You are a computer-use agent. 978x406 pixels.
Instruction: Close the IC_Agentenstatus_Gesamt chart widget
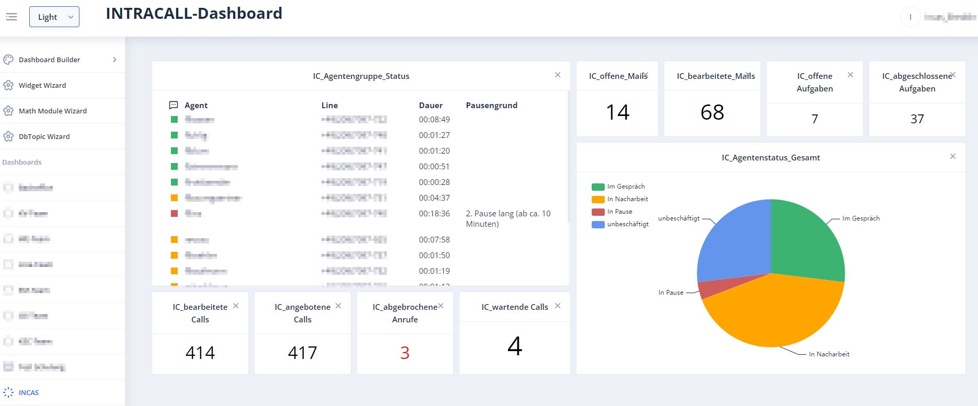(953, 156)
